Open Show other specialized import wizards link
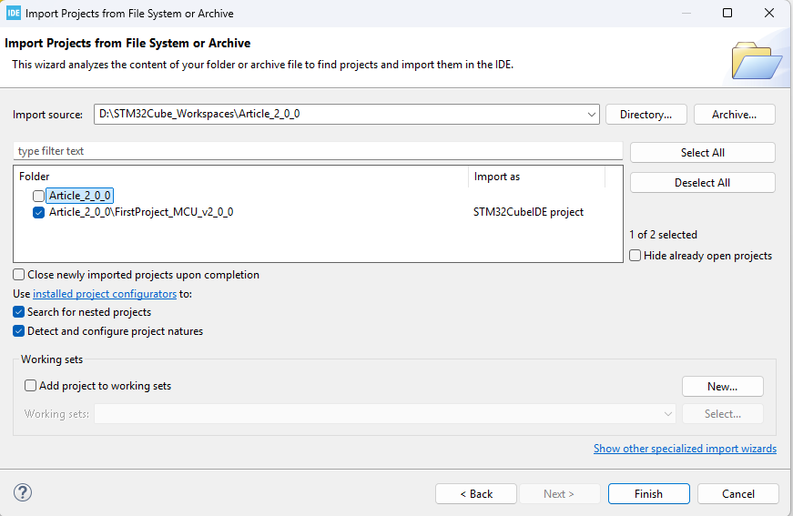793x516 pixels. click(685, 449)
